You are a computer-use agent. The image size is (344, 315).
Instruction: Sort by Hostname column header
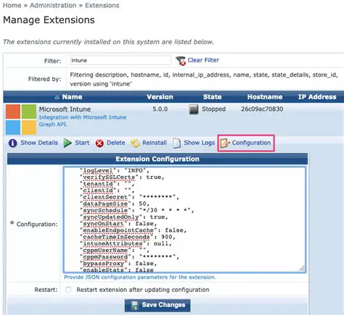pos(265,97)
